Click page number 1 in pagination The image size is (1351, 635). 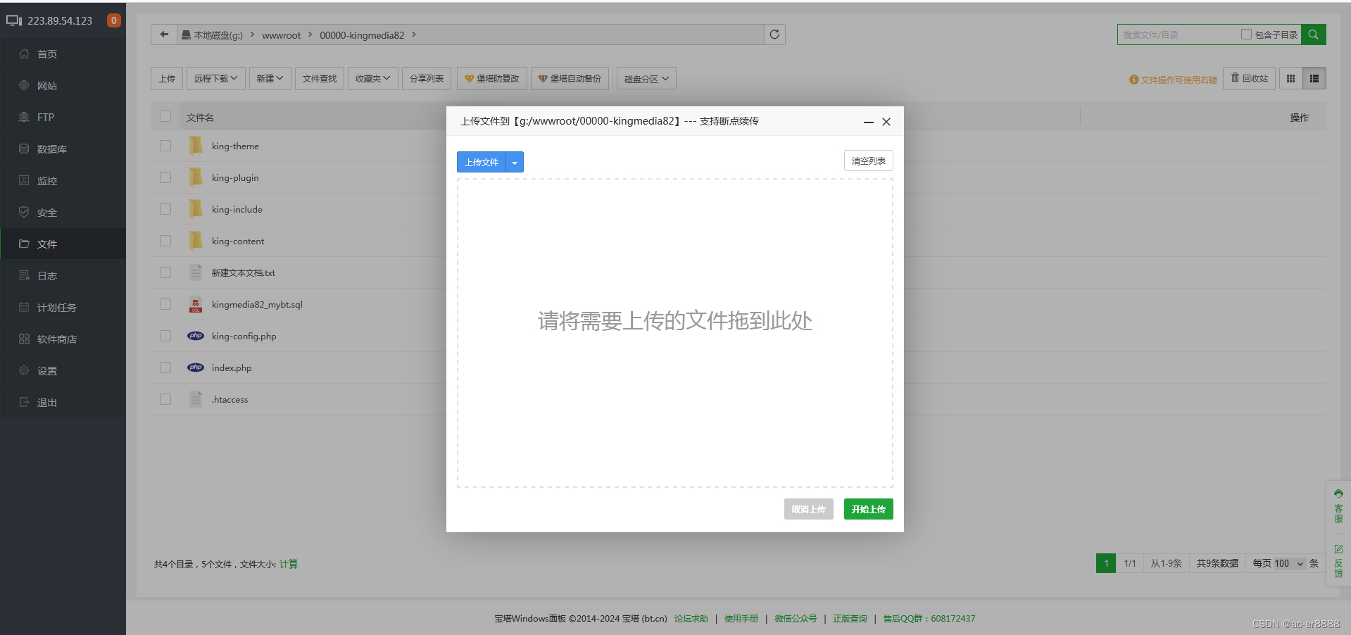pyautogui.click(x=1106, y=564)
